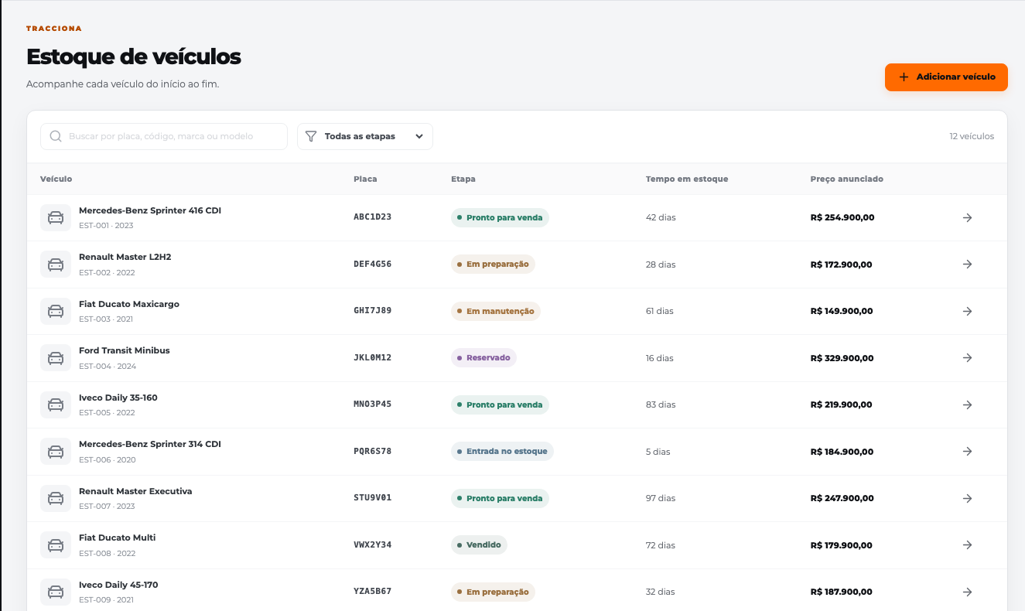Expand the Todas as etapas dropdown

pyautogui.click(x=365, y=136)
